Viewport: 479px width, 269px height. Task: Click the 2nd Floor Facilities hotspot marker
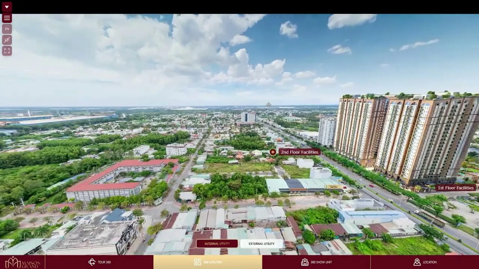pyautogui.click(x=273, y=152)
